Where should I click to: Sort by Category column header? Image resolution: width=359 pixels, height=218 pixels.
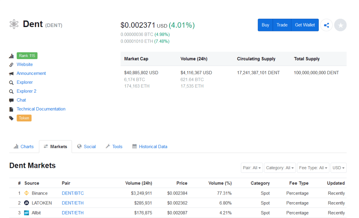click(x=260, y=183)
